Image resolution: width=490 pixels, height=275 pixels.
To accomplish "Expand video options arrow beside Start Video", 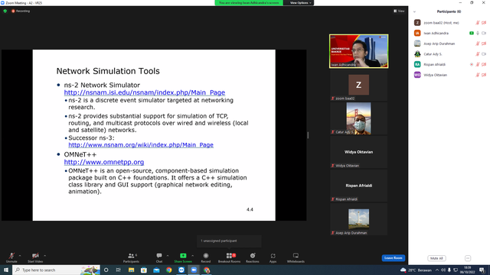I will [44, 256].
